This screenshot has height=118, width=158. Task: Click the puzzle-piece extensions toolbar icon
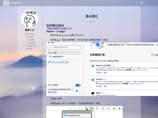click(x=97, y=108)
